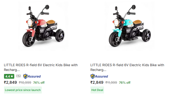Screen dimensions: 169x98
Task: Open the red kids bike product image
Action: tap(43, 26)
